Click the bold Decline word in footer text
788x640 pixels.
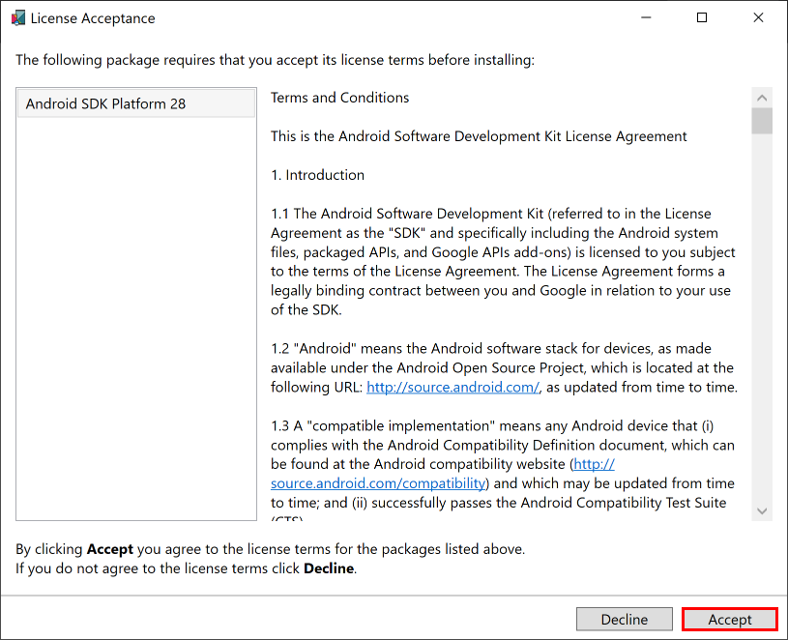tap(329, 568)
